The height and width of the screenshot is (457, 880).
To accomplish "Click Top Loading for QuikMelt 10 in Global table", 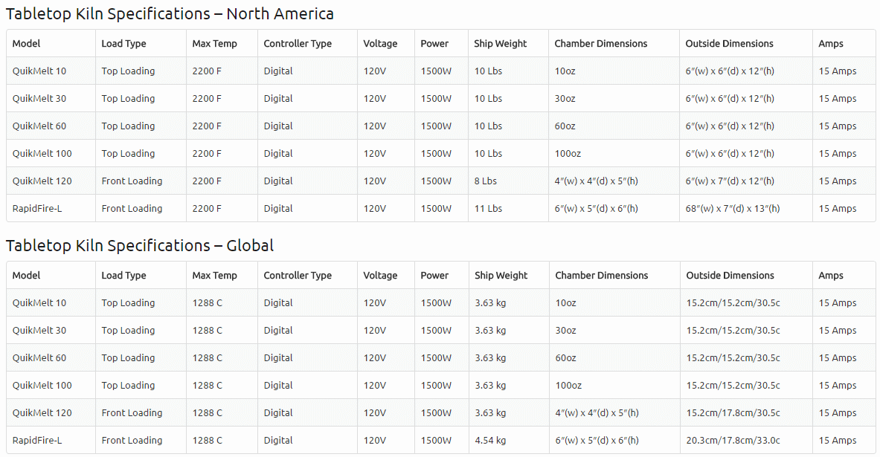I will click(128, 302).
